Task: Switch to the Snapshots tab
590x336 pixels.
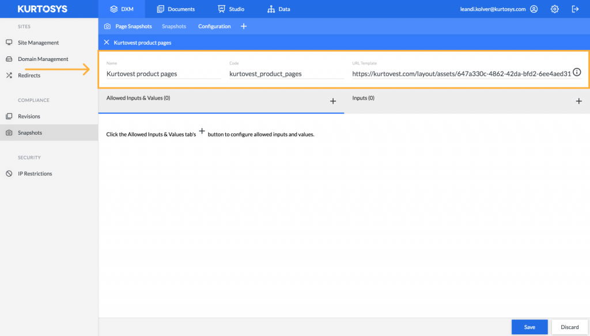Action: coord(174,26)
